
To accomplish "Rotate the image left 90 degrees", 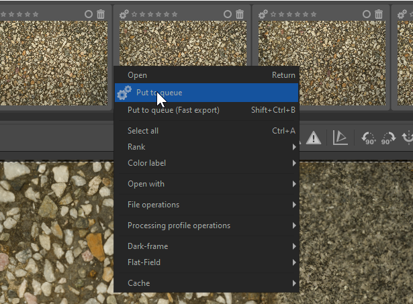I will [369, 138].
